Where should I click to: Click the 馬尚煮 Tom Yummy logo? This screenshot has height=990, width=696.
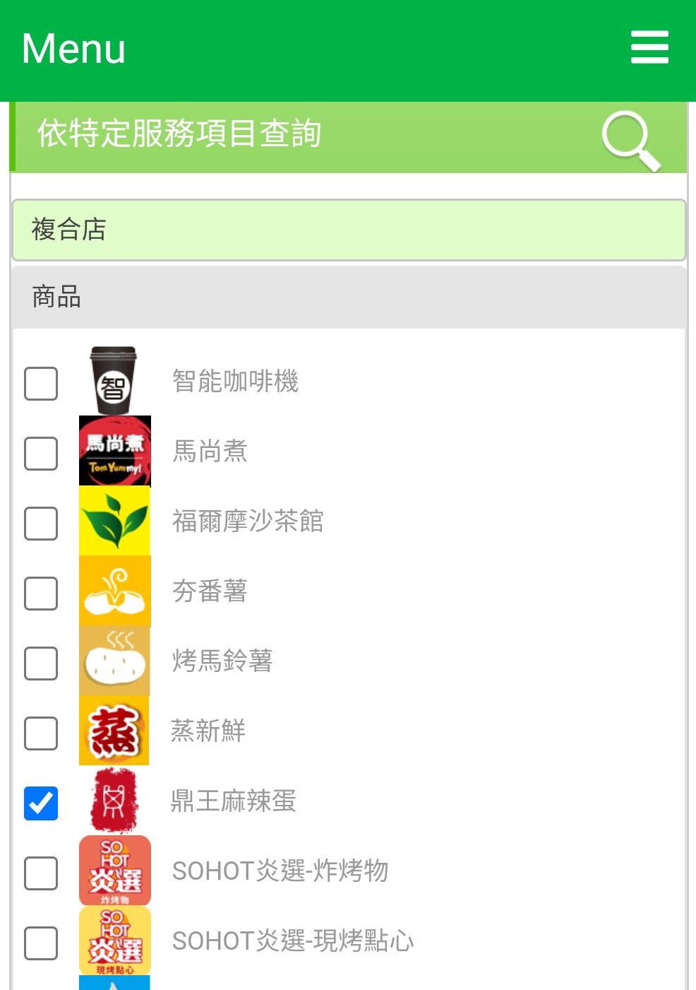tap(114, 451)
